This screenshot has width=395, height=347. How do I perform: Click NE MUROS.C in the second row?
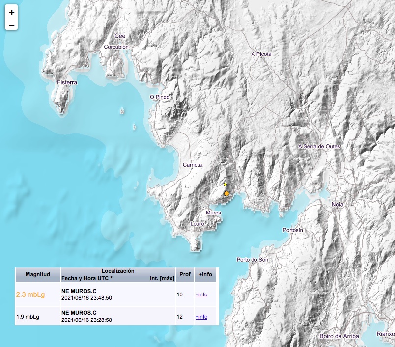[x=79, y=313]
